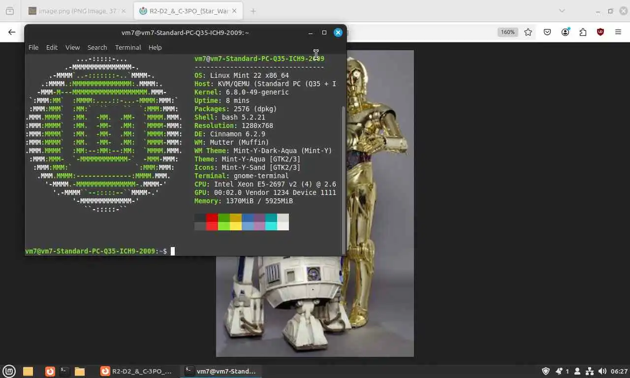Open the terminal's File menu
Image resolution: width=630 pixels, height=378 pixels.
pyautogui.click(x=33, y=47)
